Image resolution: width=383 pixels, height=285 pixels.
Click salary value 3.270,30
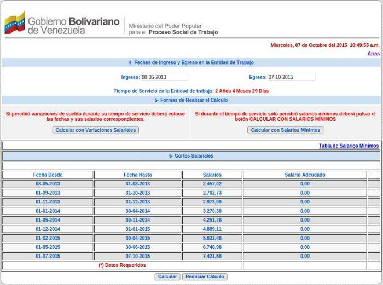[212, 211]
